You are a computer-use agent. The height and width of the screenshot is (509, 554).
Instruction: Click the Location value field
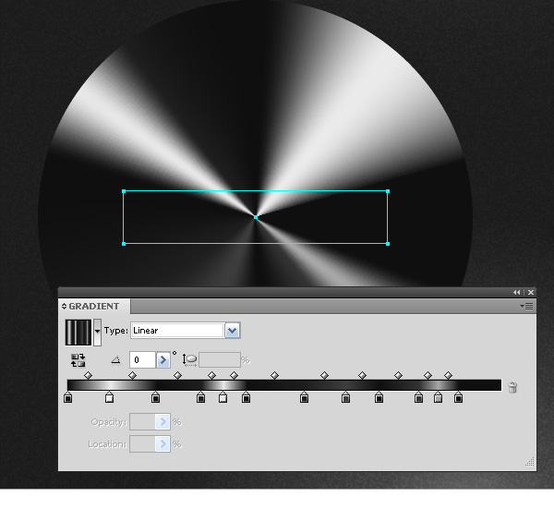point(142,444)
